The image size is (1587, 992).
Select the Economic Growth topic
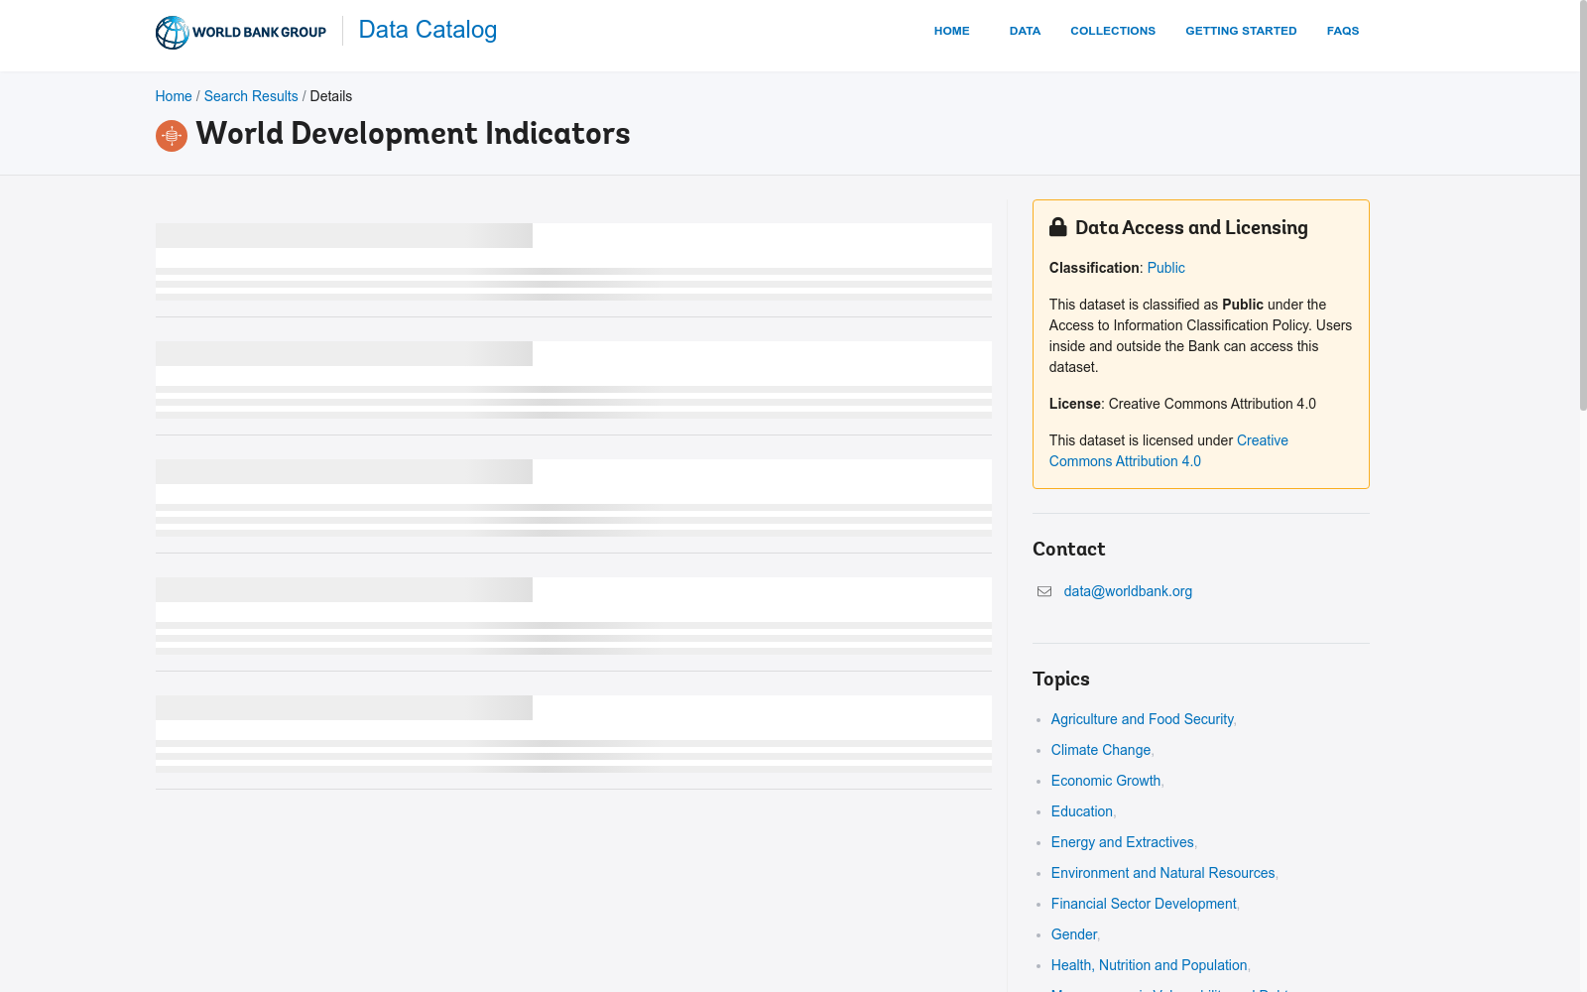(x=1106, y=781)
